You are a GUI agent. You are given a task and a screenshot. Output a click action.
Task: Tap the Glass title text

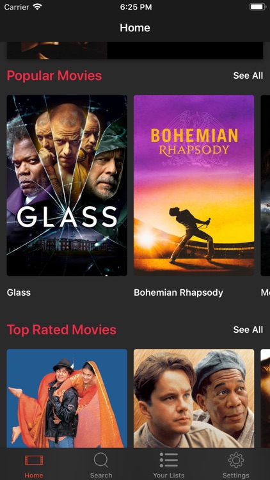tap(19, 292)
